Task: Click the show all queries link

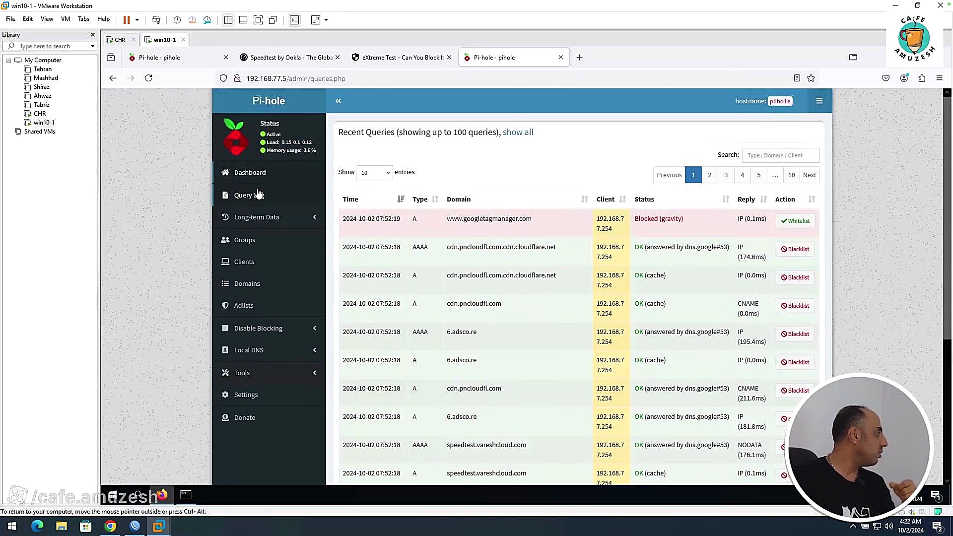Action: click(518, 132)
